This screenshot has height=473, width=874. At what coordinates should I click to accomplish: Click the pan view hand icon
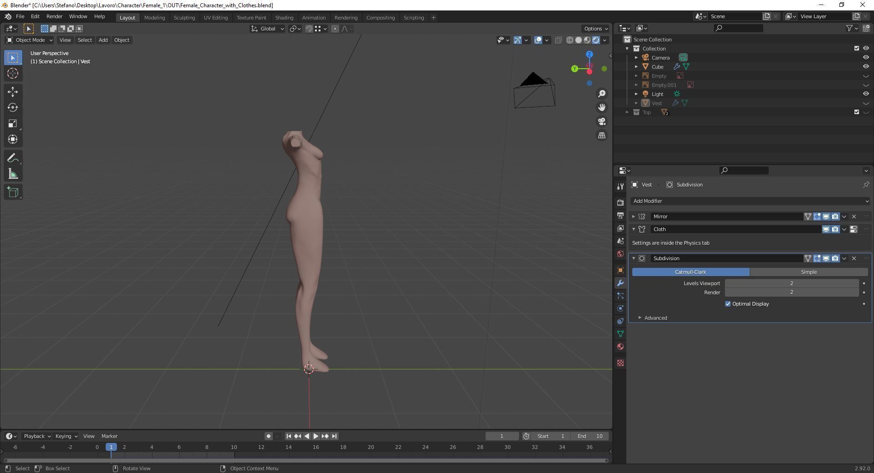602,107
